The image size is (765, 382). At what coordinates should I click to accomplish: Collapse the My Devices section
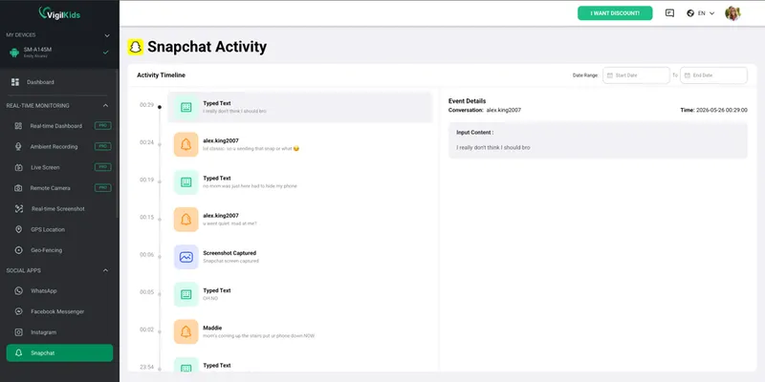pos(107,35)
